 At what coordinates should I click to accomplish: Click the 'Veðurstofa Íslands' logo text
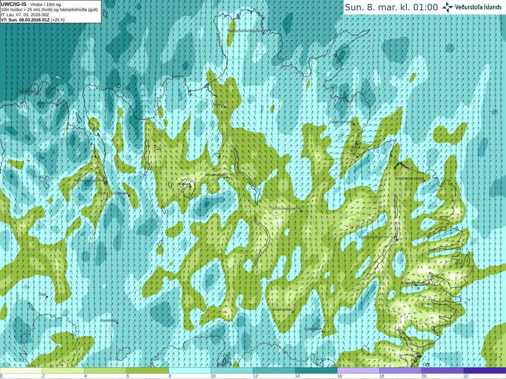(x=478, y=7)
